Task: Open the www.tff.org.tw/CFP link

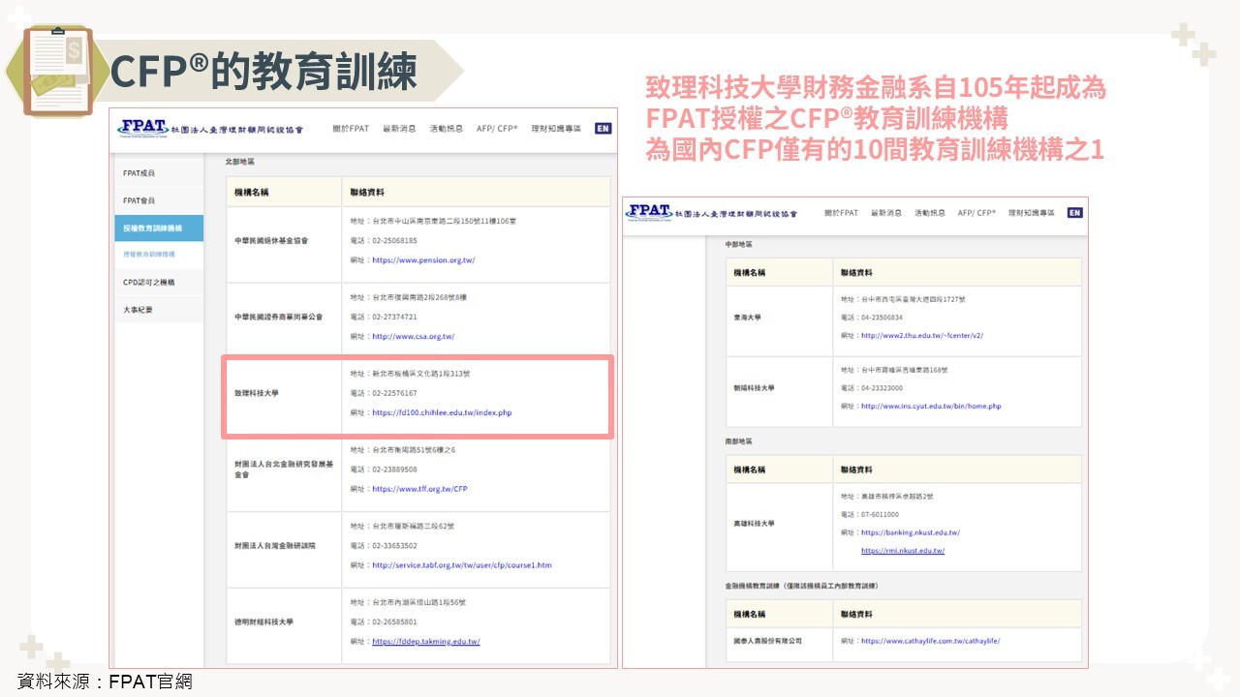Action: click(x=419, y=490)
